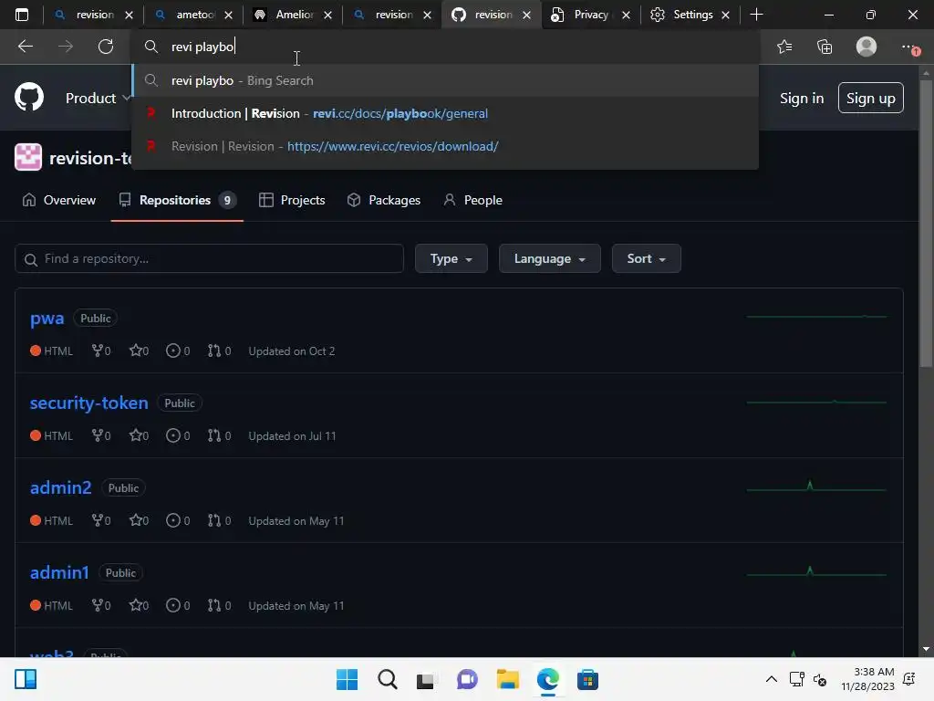Viewport: 934px width, 701px height.
Task: Click the Find a repository search box
Action: (209, 258)
